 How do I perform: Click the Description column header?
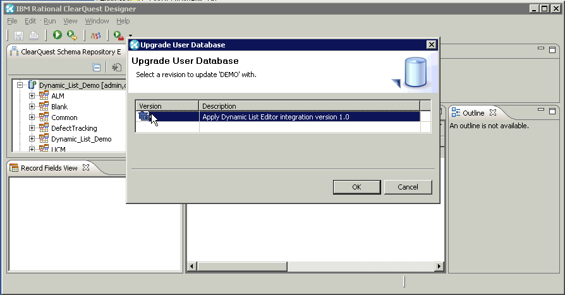[x=310, y=106]
